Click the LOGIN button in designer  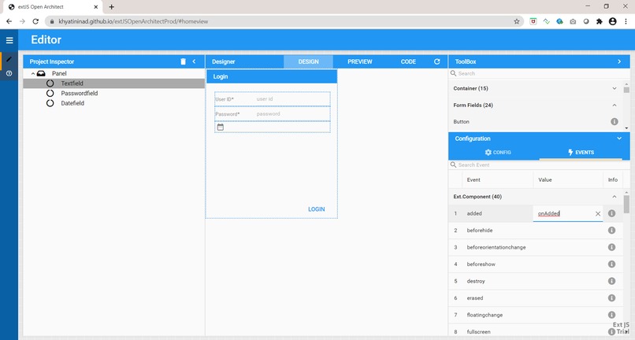point(316,209)
